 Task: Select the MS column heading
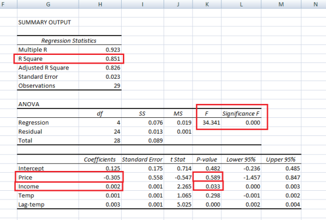click(178, 114)
